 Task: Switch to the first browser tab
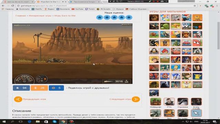click(x=18, y=2)
